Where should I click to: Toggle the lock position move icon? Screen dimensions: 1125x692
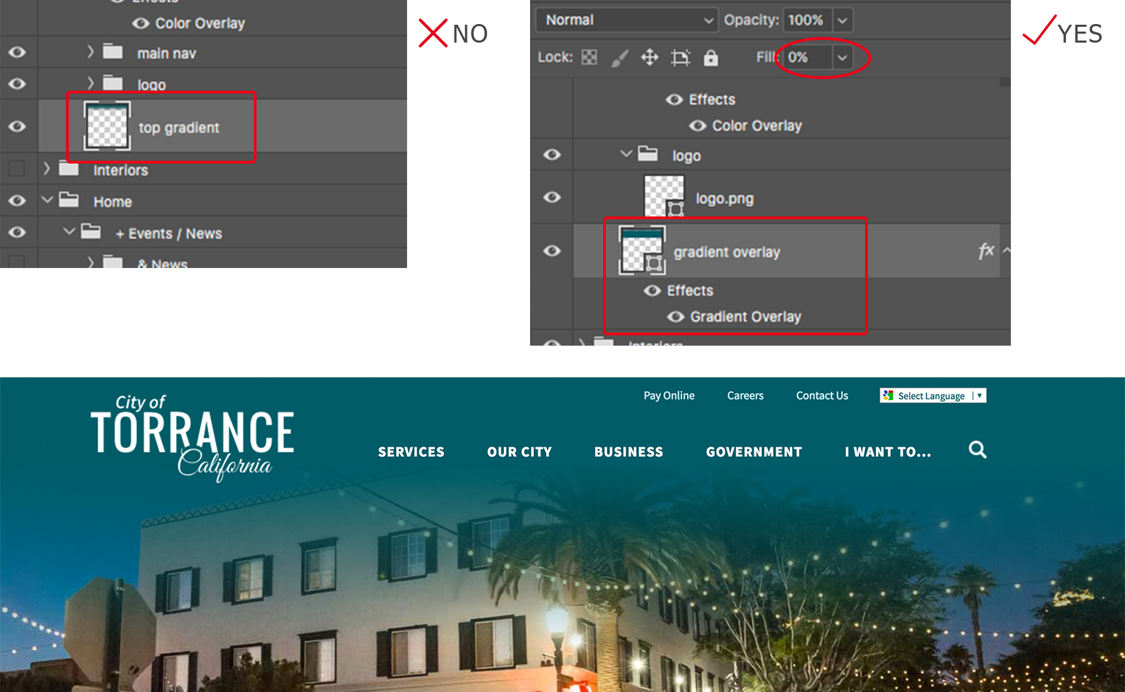tap(650, 57)
